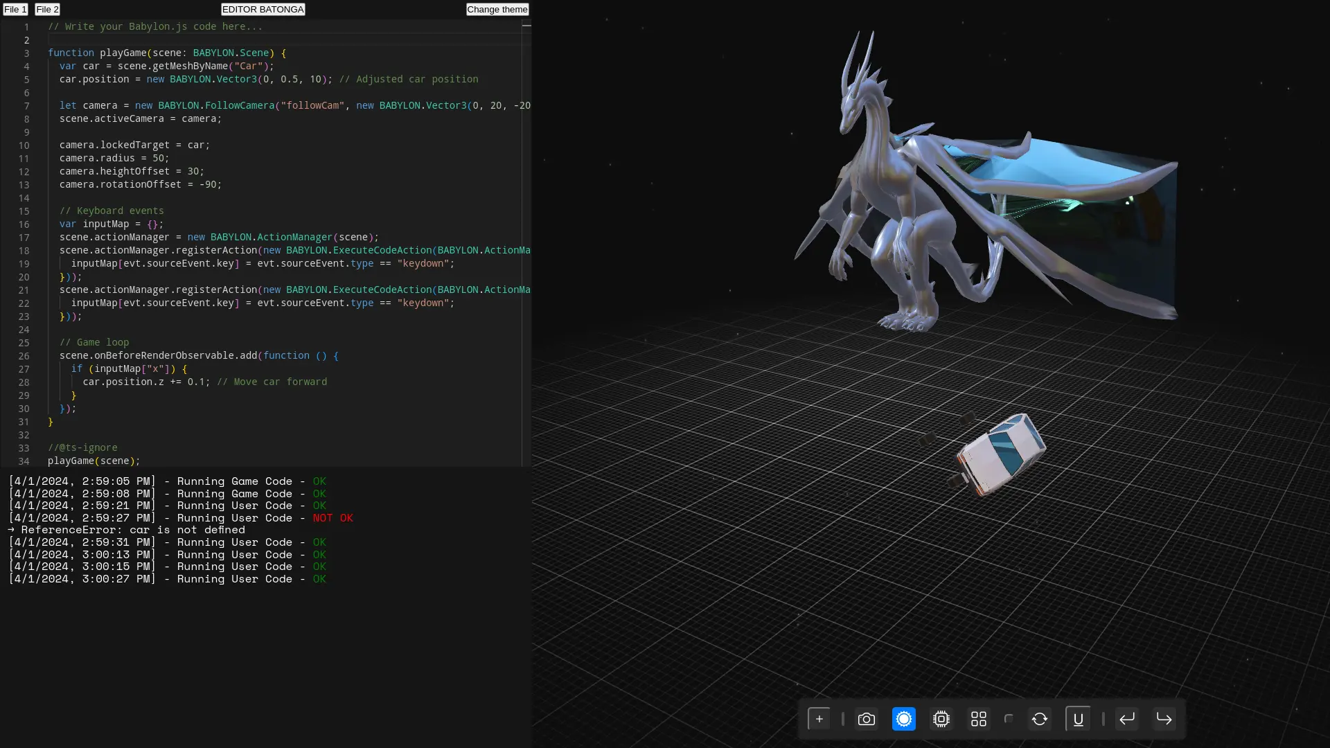
Task: Click line number 34 in the gutter
Action: (24, 461)
